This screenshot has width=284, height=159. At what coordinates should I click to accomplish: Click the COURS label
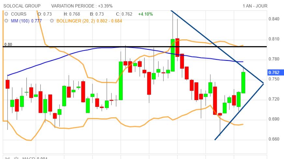coord(19,14)
